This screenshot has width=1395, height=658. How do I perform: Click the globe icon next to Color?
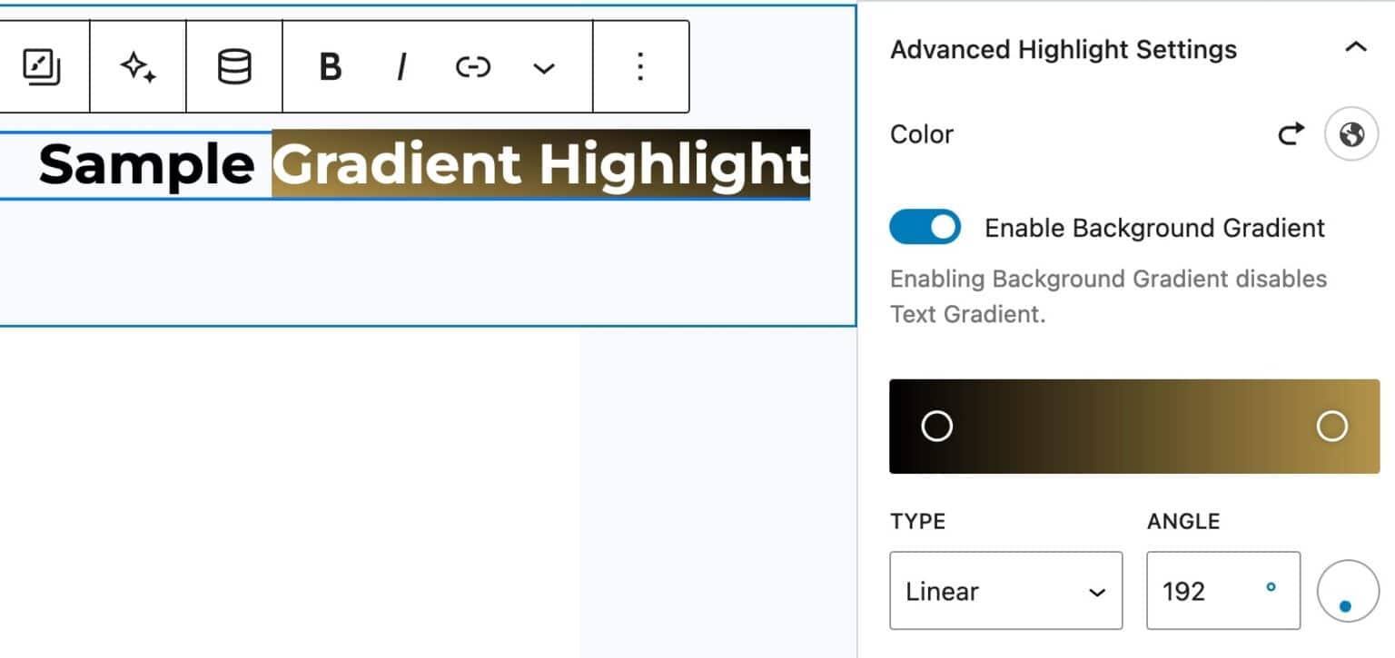pos(1351,133)
